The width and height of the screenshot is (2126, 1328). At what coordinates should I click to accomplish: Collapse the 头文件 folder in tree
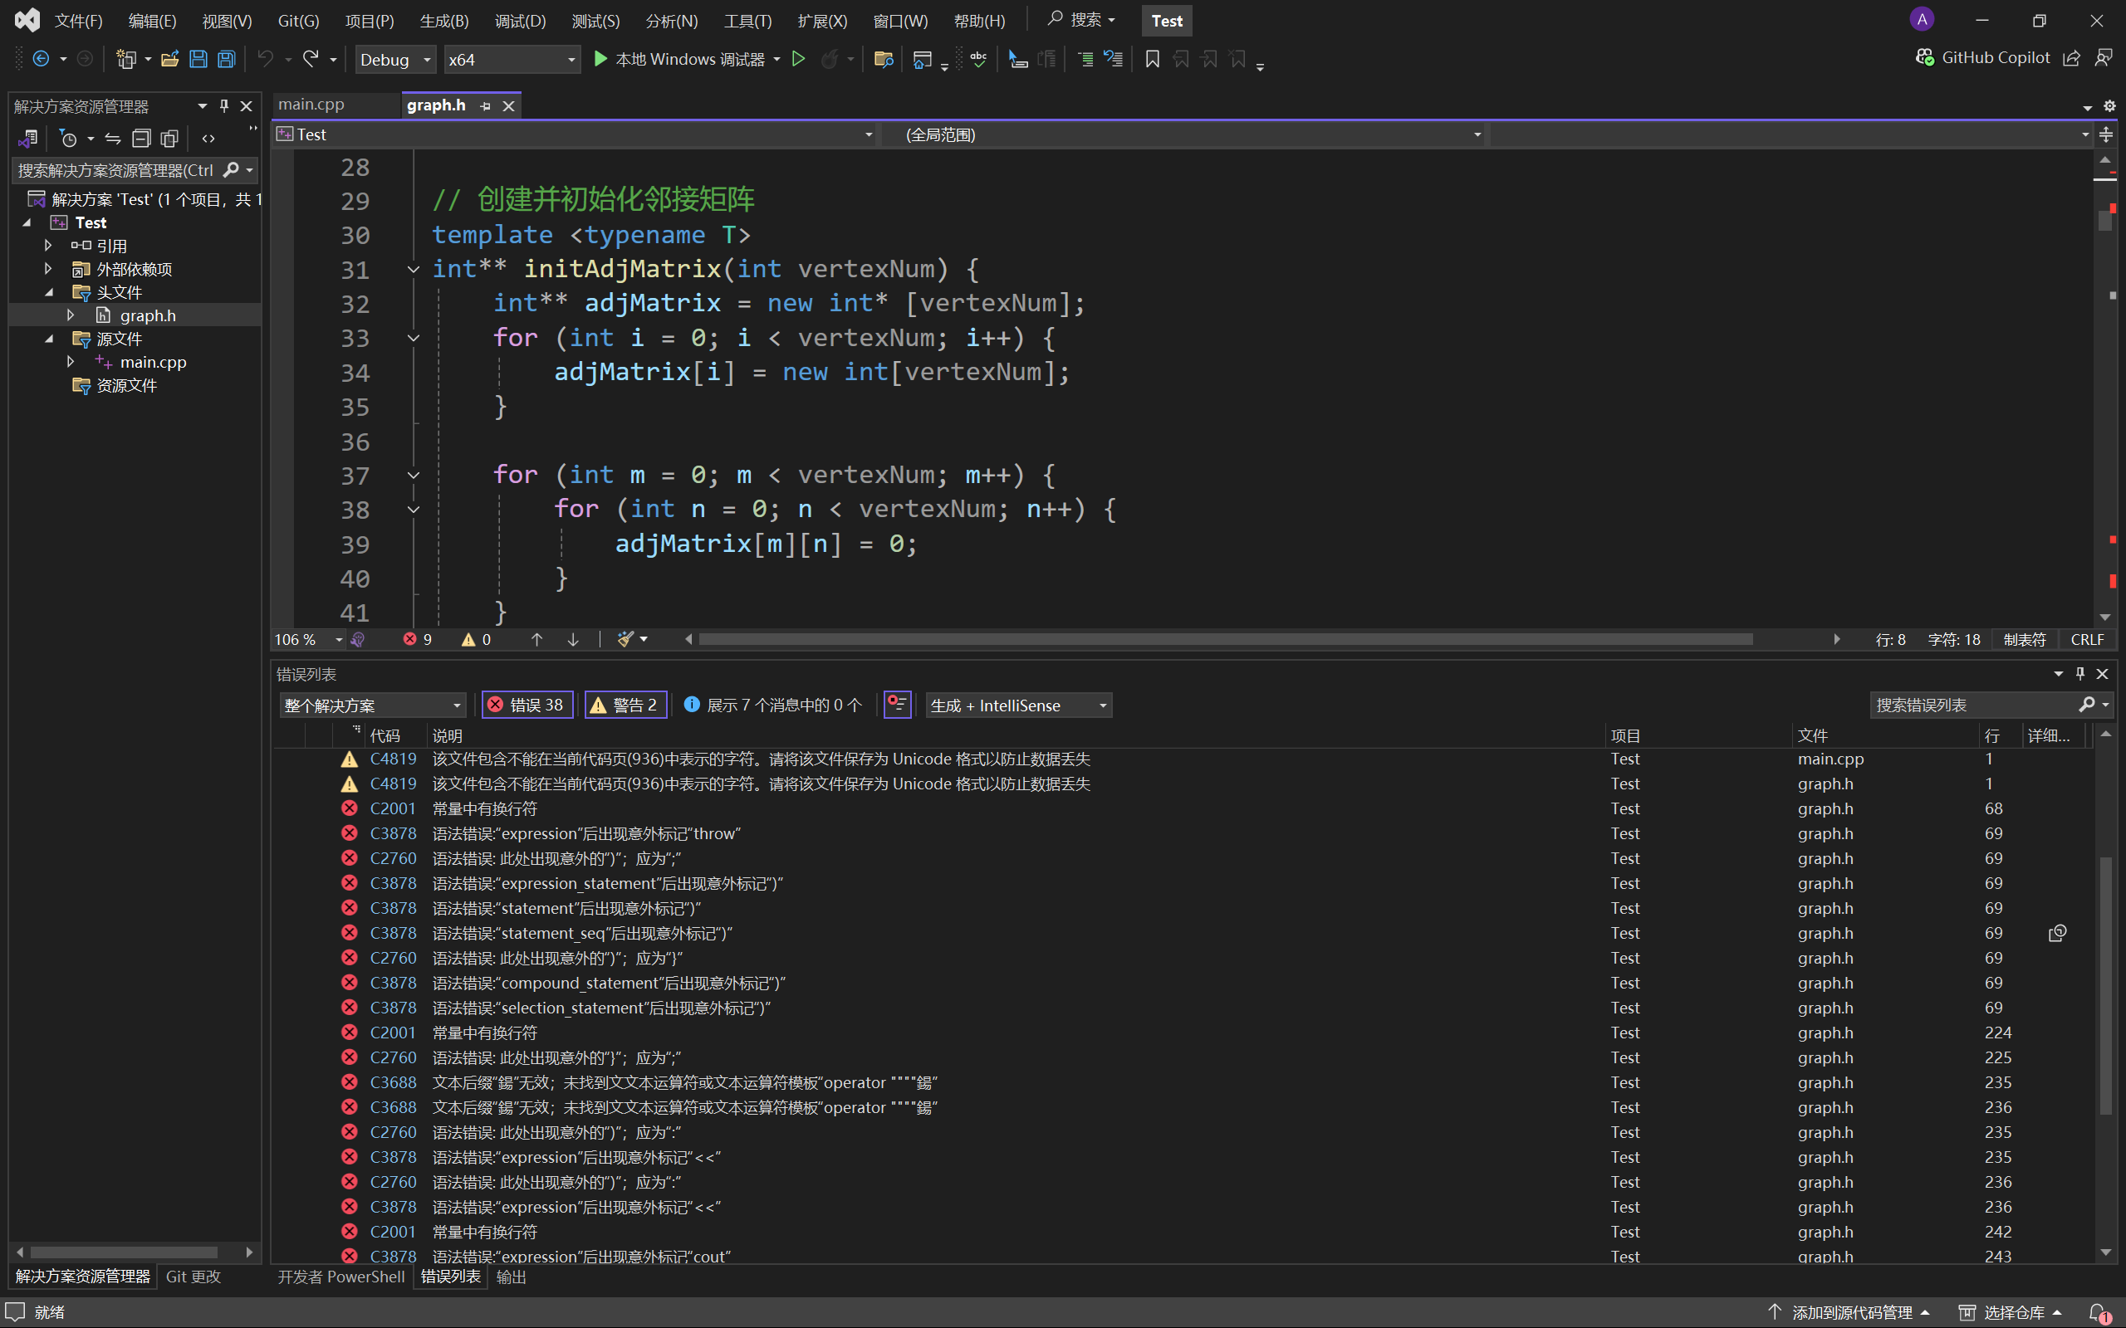(x=48, y=291)
